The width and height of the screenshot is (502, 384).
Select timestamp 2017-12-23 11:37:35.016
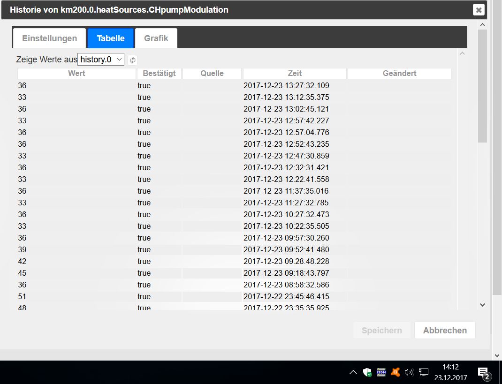pos(286,191)
